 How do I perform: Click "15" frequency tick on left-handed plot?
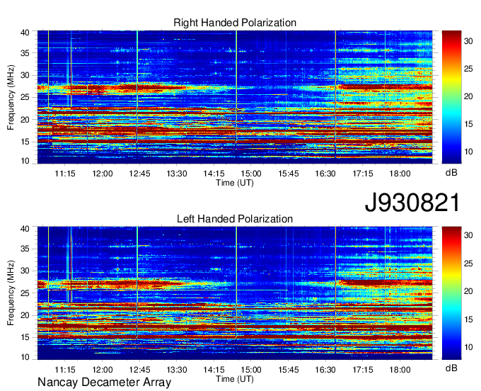[x=25, y=338]
